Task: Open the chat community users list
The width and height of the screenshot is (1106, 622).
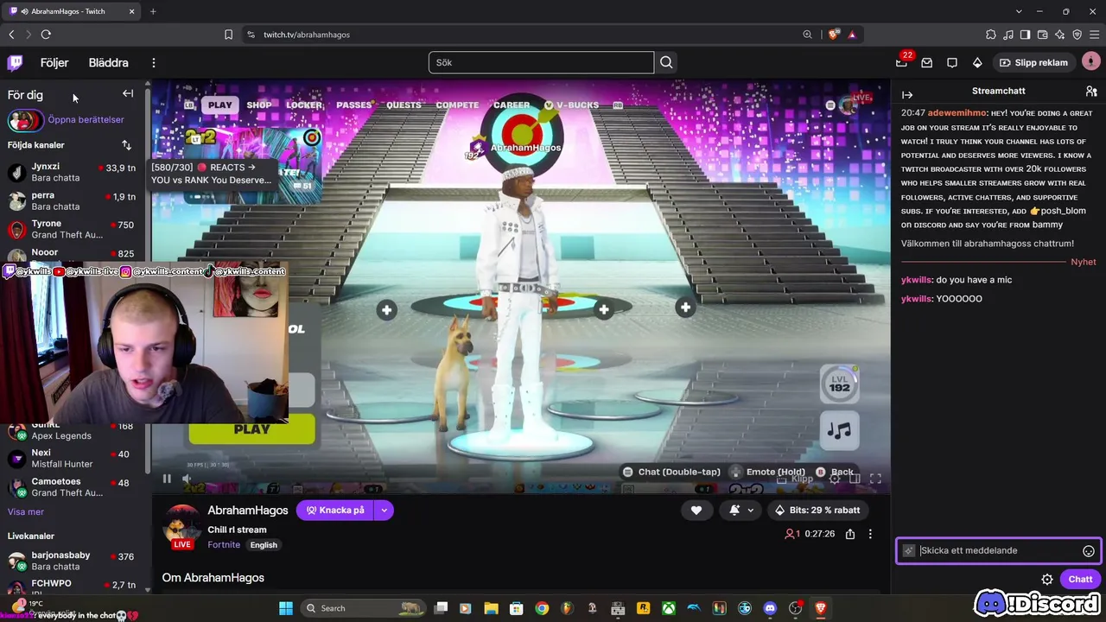Action: point(1091,91)
